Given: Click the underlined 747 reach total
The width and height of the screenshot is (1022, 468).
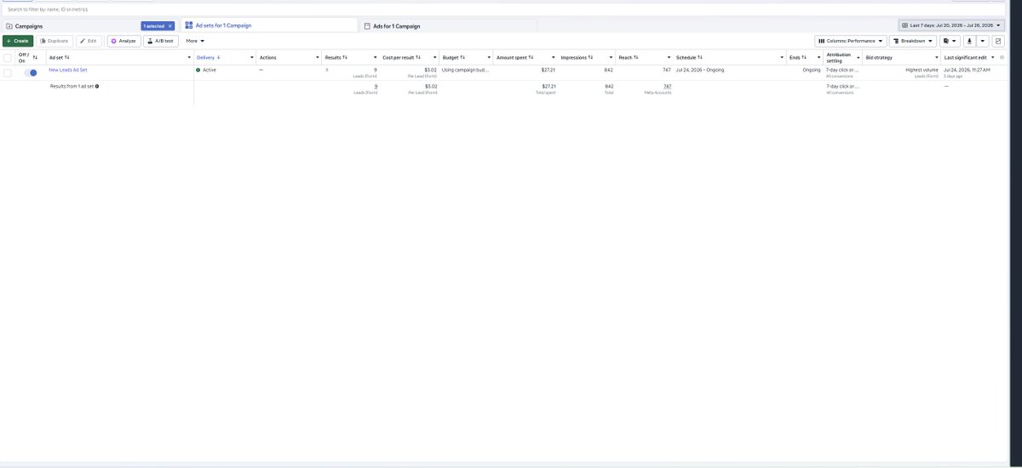Looking at the screenshot, I should click(667, 86).
